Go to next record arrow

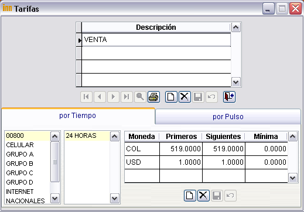[x=113, y=97]
